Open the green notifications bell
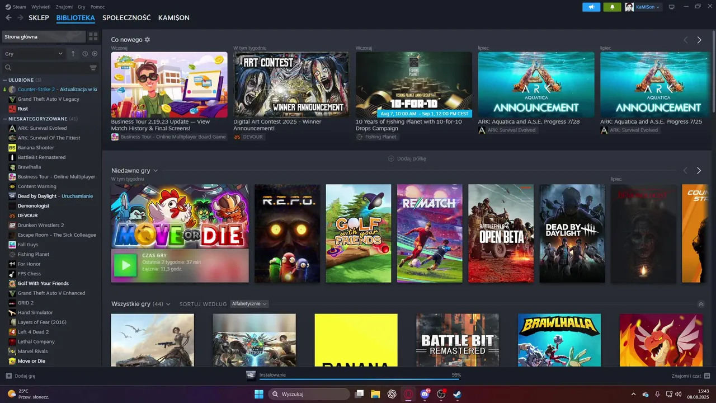This screenshot has width=716, height=403. click(x=612, y=7)
